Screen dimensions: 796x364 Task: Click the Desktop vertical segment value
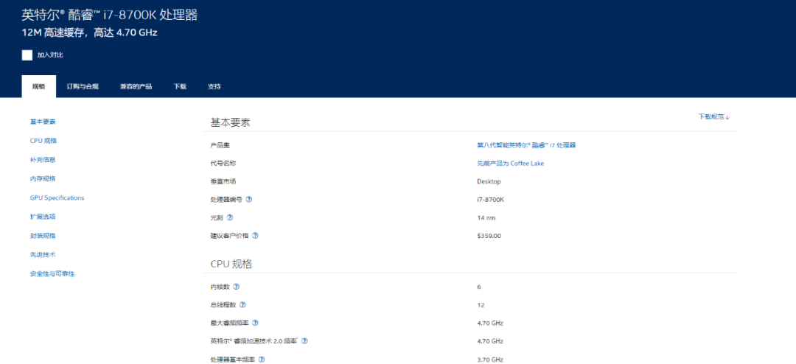click(x=489, y=182)
